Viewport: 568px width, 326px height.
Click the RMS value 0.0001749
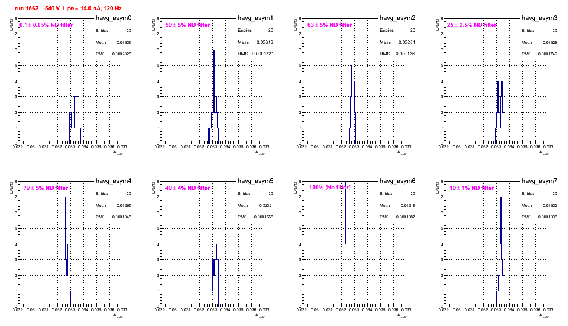pyautogui.click(x=547, y=54)
